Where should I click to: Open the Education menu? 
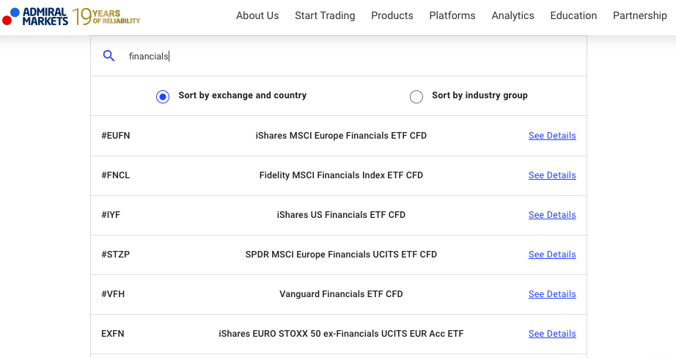[x=573, y=15]
